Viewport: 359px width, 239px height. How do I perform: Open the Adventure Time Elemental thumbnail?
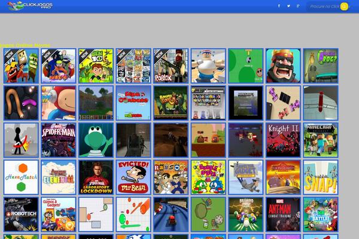59,177
